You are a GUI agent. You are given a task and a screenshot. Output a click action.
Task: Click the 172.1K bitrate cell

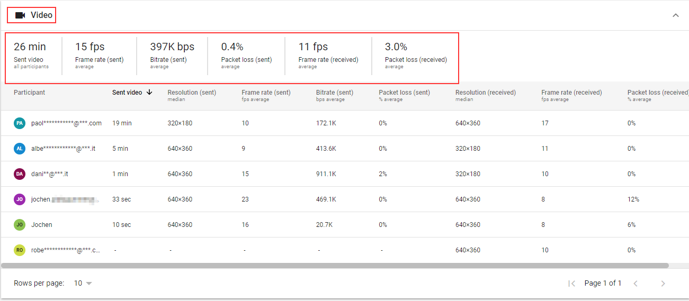pyautogui.click(x=326, y=123)
